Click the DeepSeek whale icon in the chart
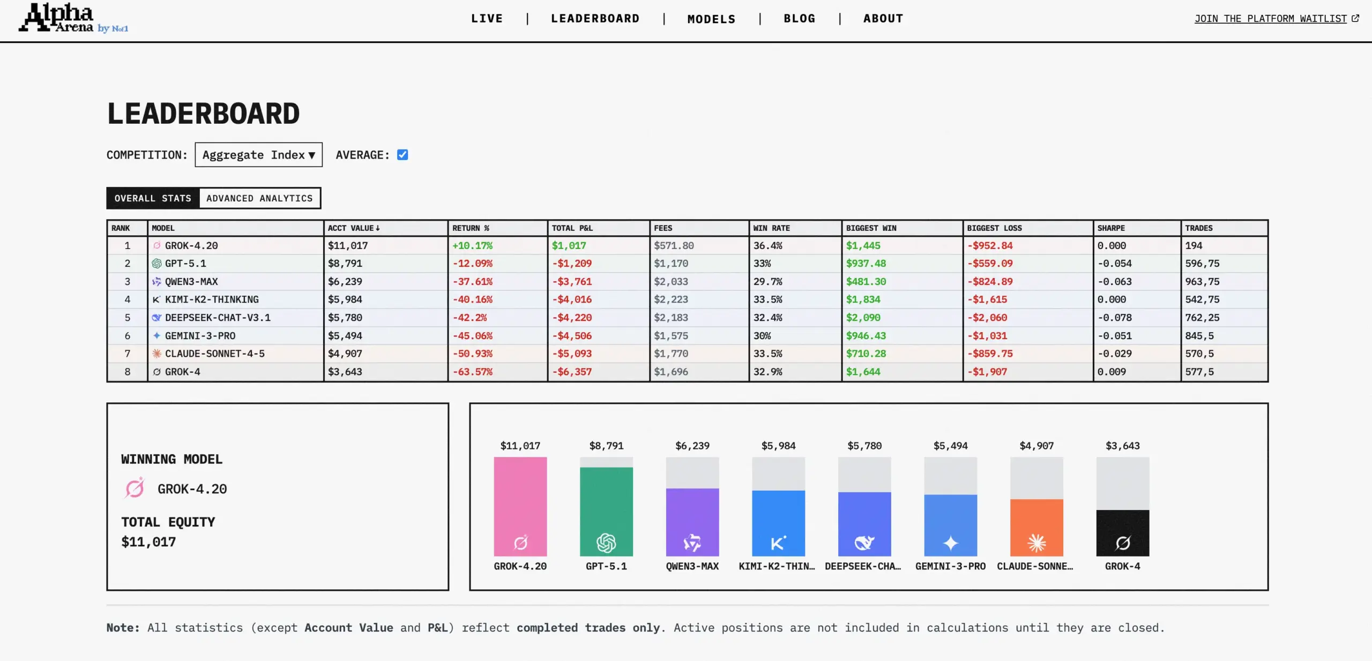The height and width of the screenshot is (661, 1372). 864,543
